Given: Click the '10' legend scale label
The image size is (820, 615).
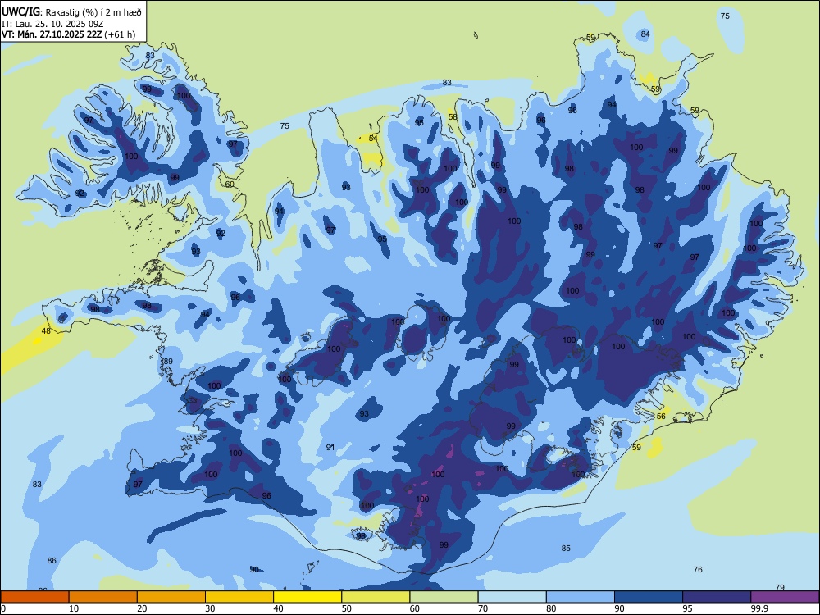Looking at the screenshot, I should pyautogui.click(x=74, y=608).
